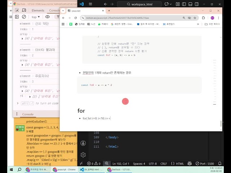Toggle the DevTools device toolbar icon
This screenshot has height=173, width=231.
click(x=24, y=10)
